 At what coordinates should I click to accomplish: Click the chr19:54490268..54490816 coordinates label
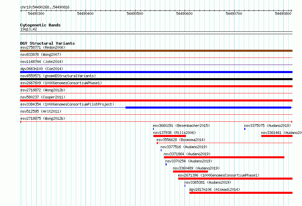coord(45,7)
